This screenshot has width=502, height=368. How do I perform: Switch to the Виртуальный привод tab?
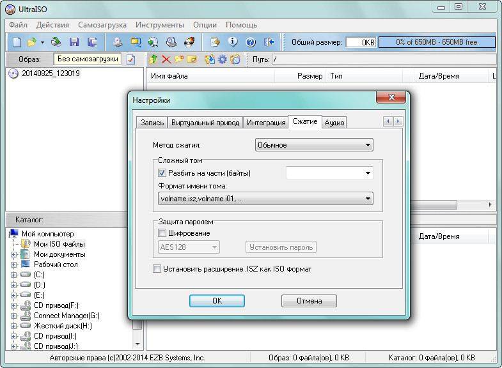click(205, 123)
